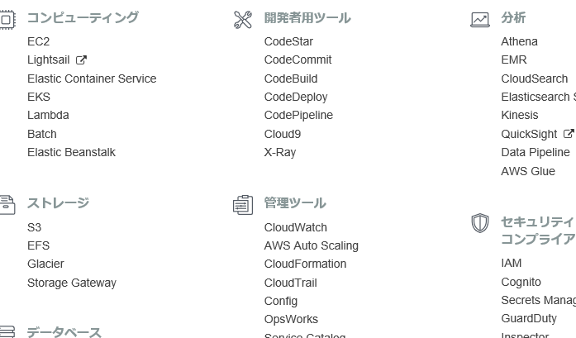This screenshot has height=338, width=576.
Task: Open the Config service
Action: 281,302
